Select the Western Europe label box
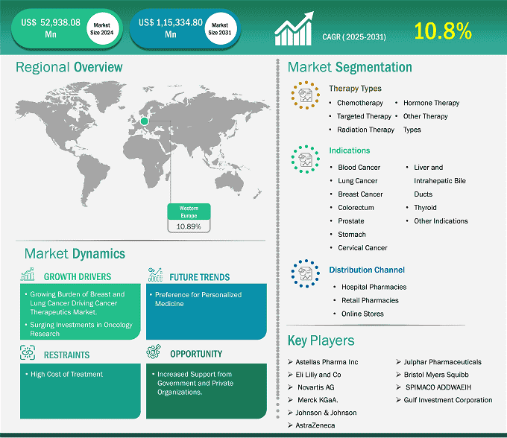The width and height of the screenshot is (507, 438). click(189, 212)
